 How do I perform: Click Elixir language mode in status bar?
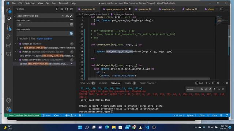click(215, 115)
